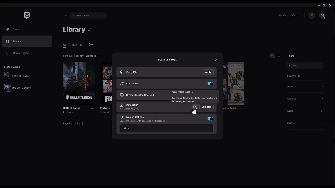Click the Search store field
The image size is (335, 188).
tap(88, 15)
